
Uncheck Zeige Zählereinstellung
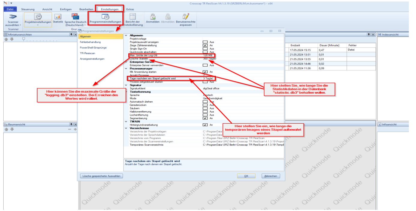(x=205, y=45)
